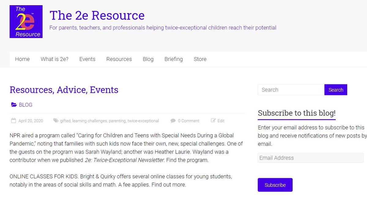Select the gifted tag link
The width and height of the screenshot is (367, 198).
(65, 121)
